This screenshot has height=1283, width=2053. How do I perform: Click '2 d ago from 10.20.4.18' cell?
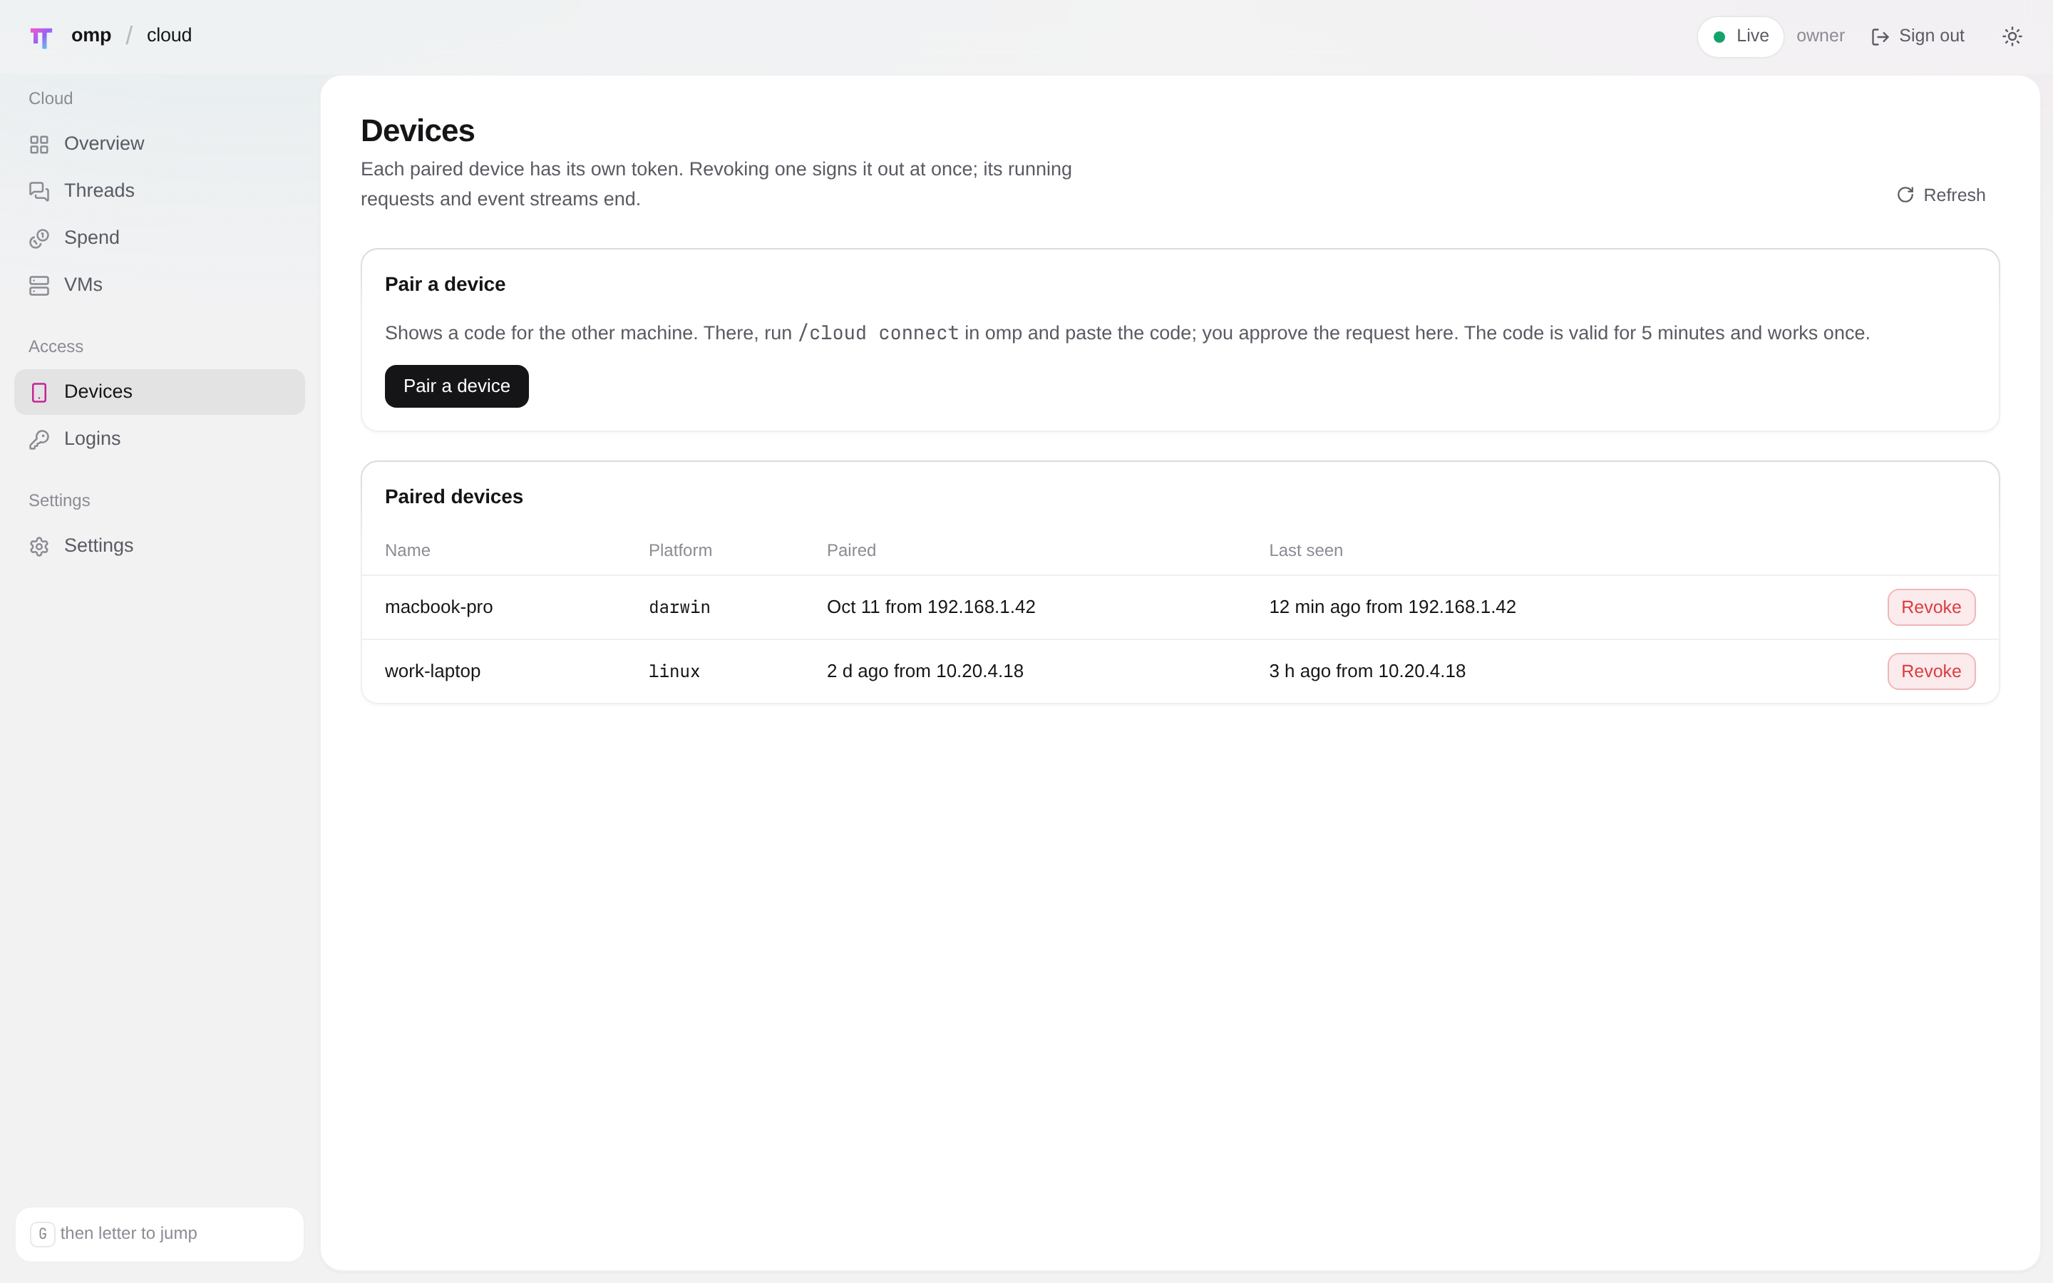[925, 671]
